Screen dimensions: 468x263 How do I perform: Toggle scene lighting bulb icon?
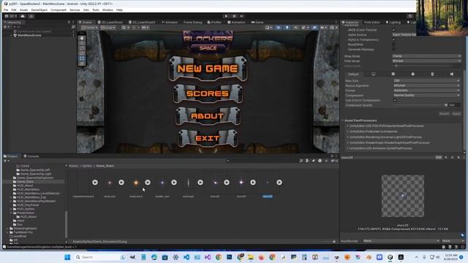tap(287, 28)
